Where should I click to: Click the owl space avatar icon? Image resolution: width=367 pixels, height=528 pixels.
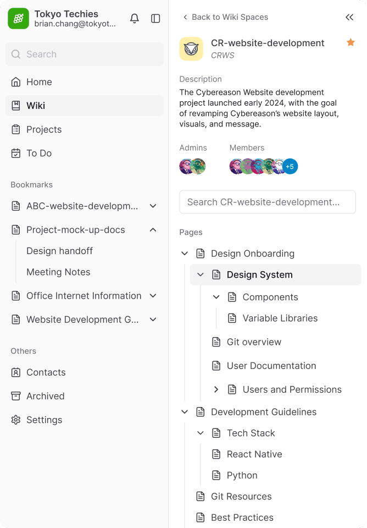pos(191,49)
